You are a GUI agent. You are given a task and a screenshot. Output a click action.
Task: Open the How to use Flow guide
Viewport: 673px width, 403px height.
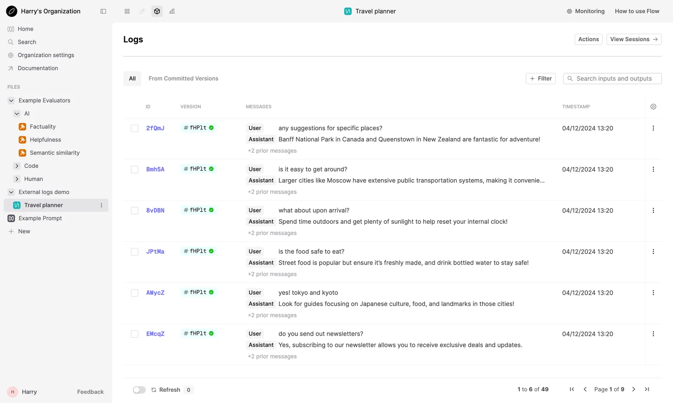pos(637,11)
